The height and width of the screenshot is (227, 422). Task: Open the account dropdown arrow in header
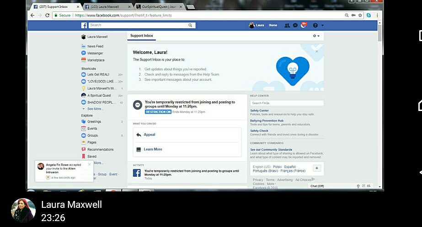click(x=322, y=26)
